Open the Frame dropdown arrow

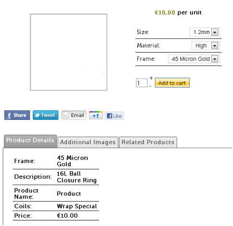point(215,59)
